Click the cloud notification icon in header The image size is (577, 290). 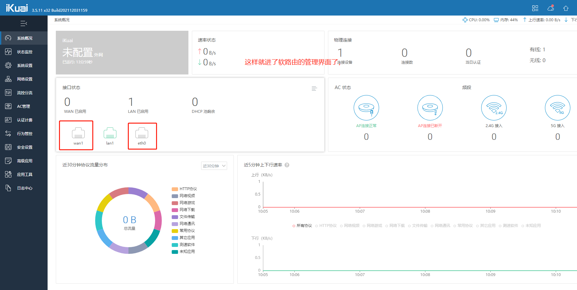point(551,8)
